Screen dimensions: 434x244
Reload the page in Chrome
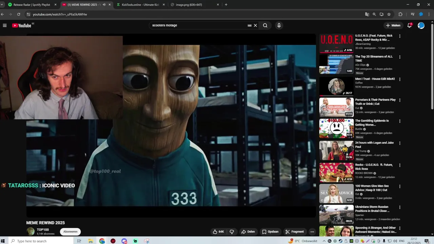click(19, 14)
